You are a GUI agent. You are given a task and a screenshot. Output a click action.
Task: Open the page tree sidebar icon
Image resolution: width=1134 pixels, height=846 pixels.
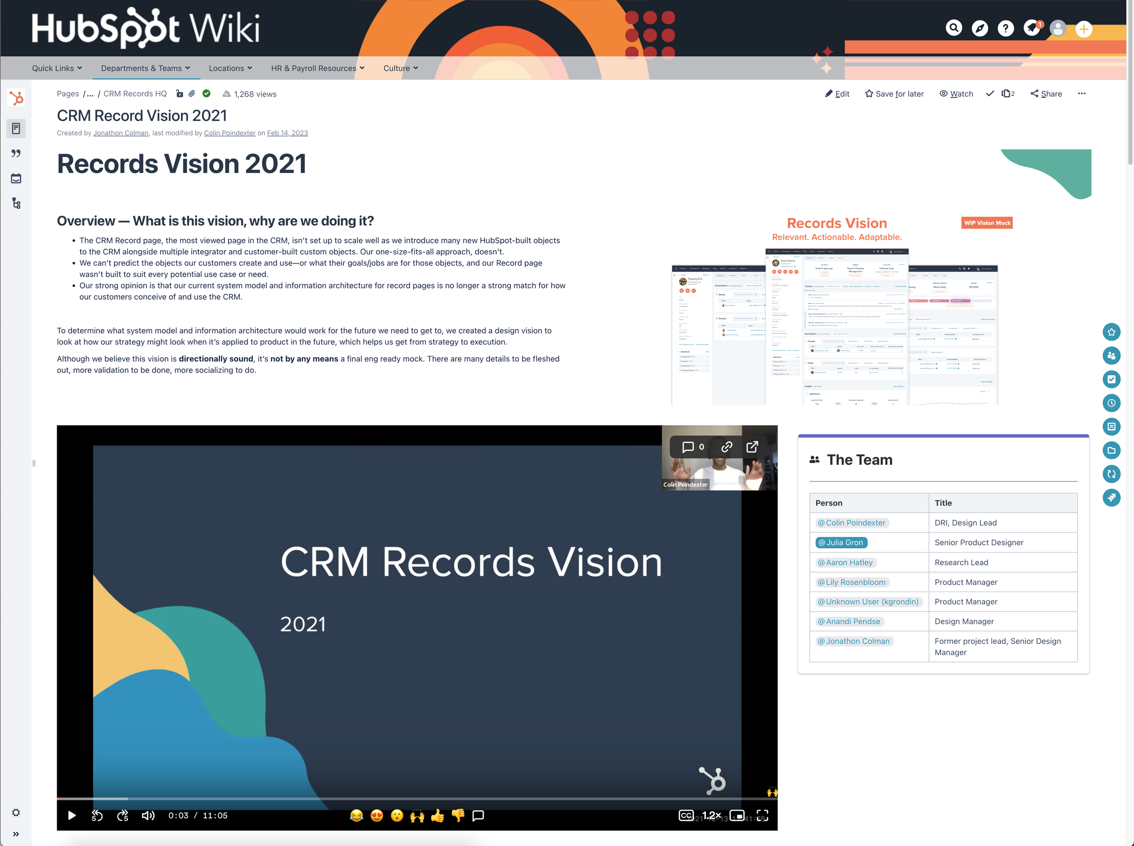click(x=16, y=203)
